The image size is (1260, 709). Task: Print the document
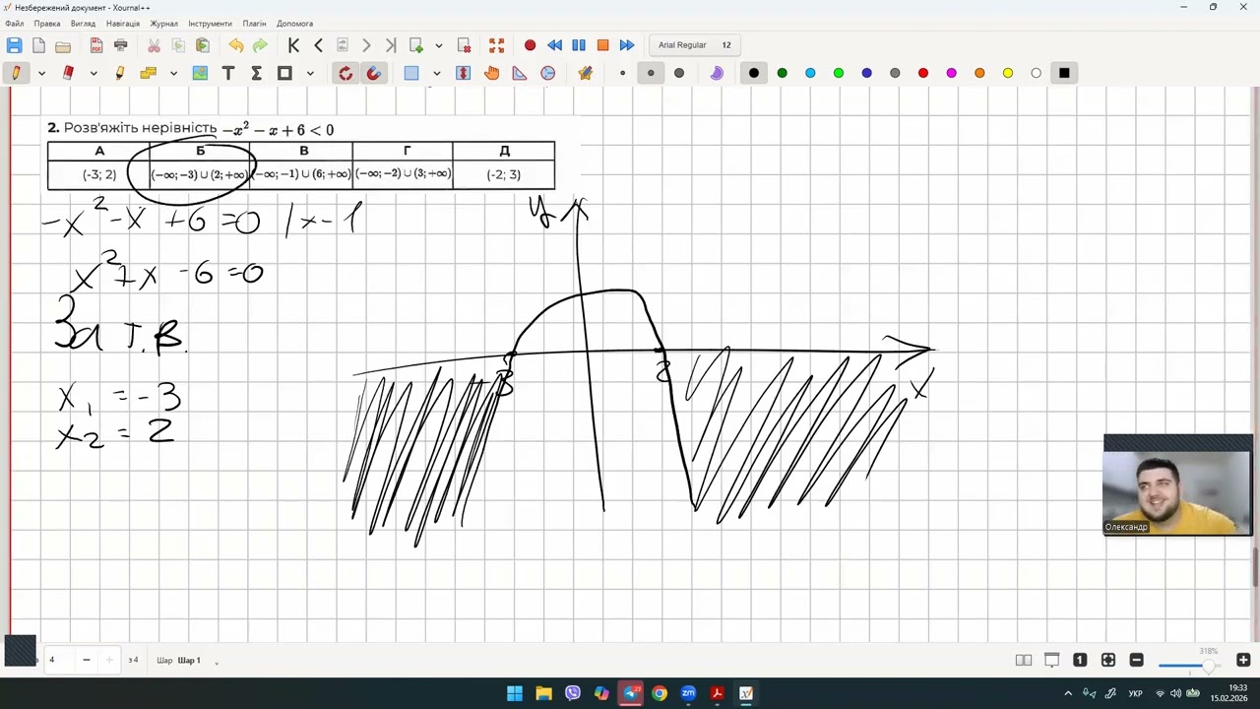pyautogui.click(x=121, y=45)
